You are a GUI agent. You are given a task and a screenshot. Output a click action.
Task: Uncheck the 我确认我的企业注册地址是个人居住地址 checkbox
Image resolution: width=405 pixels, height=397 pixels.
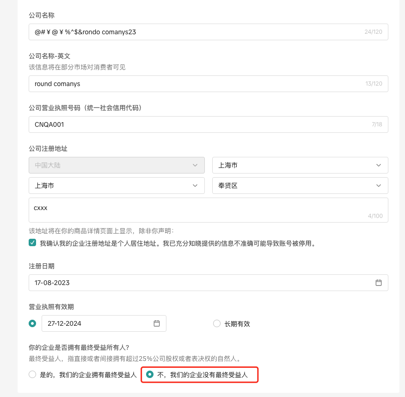point(32,243)
